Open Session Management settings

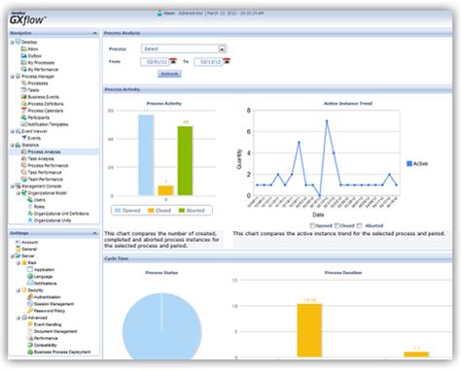click(x=53, y=304)
